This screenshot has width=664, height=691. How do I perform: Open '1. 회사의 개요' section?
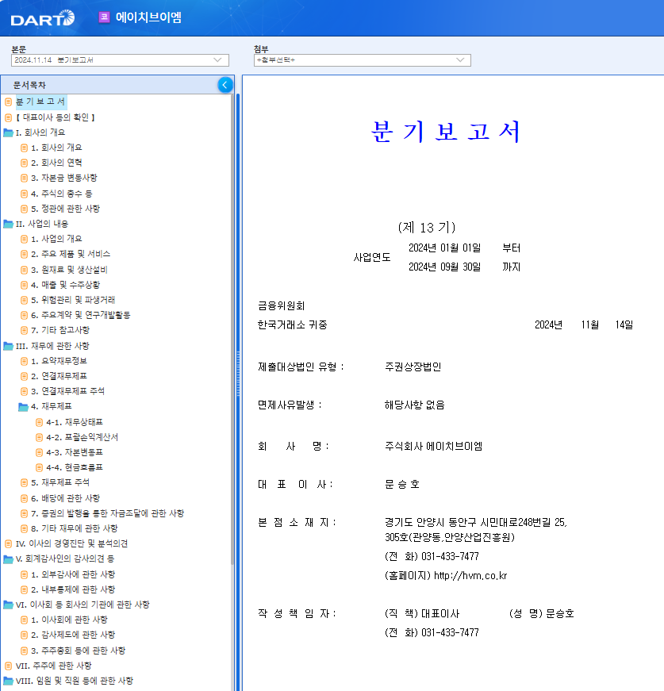coord(56,148)
